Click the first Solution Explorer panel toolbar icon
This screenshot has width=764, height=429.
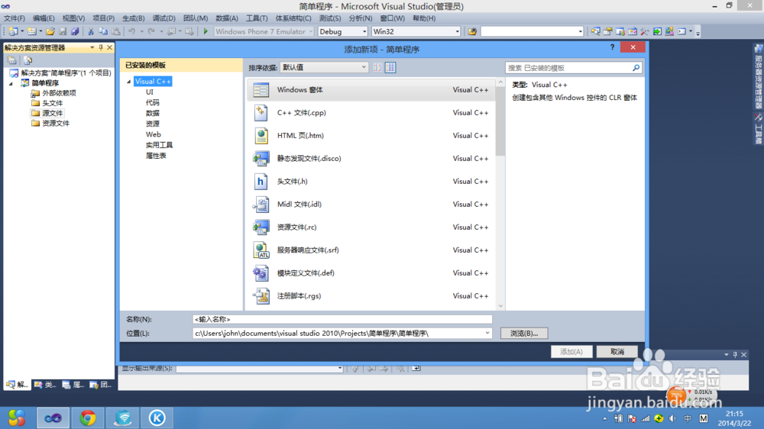tap(11, 60)
